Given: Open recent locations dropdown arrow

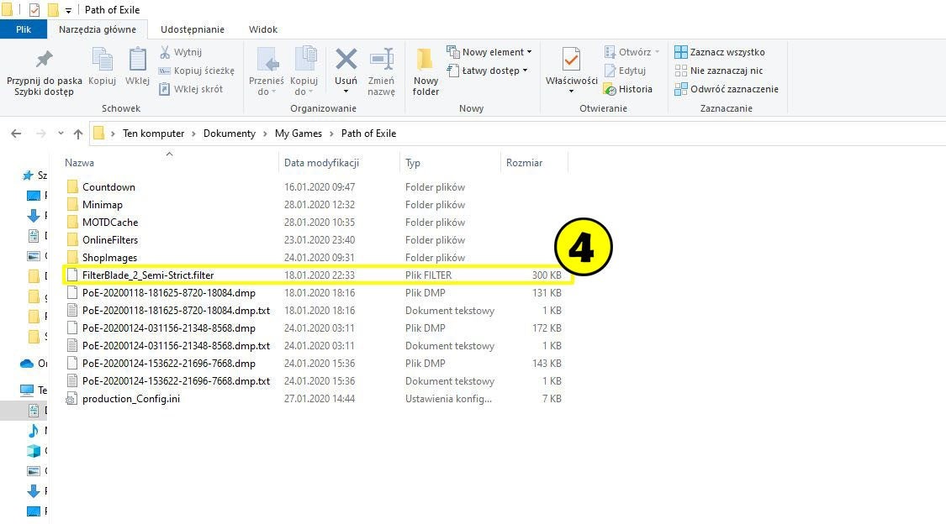Looking at the screenshot, I should tap(61, 134).
